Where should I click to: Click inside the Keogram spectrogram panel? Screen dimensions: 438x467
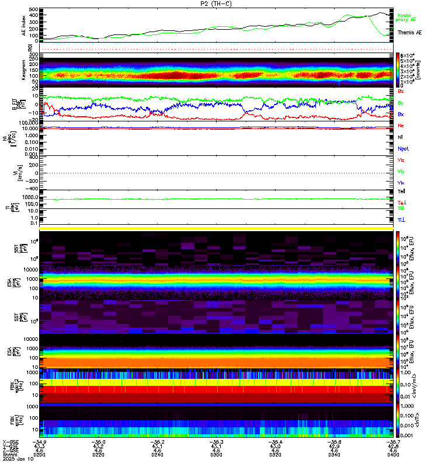click(216, 70)
